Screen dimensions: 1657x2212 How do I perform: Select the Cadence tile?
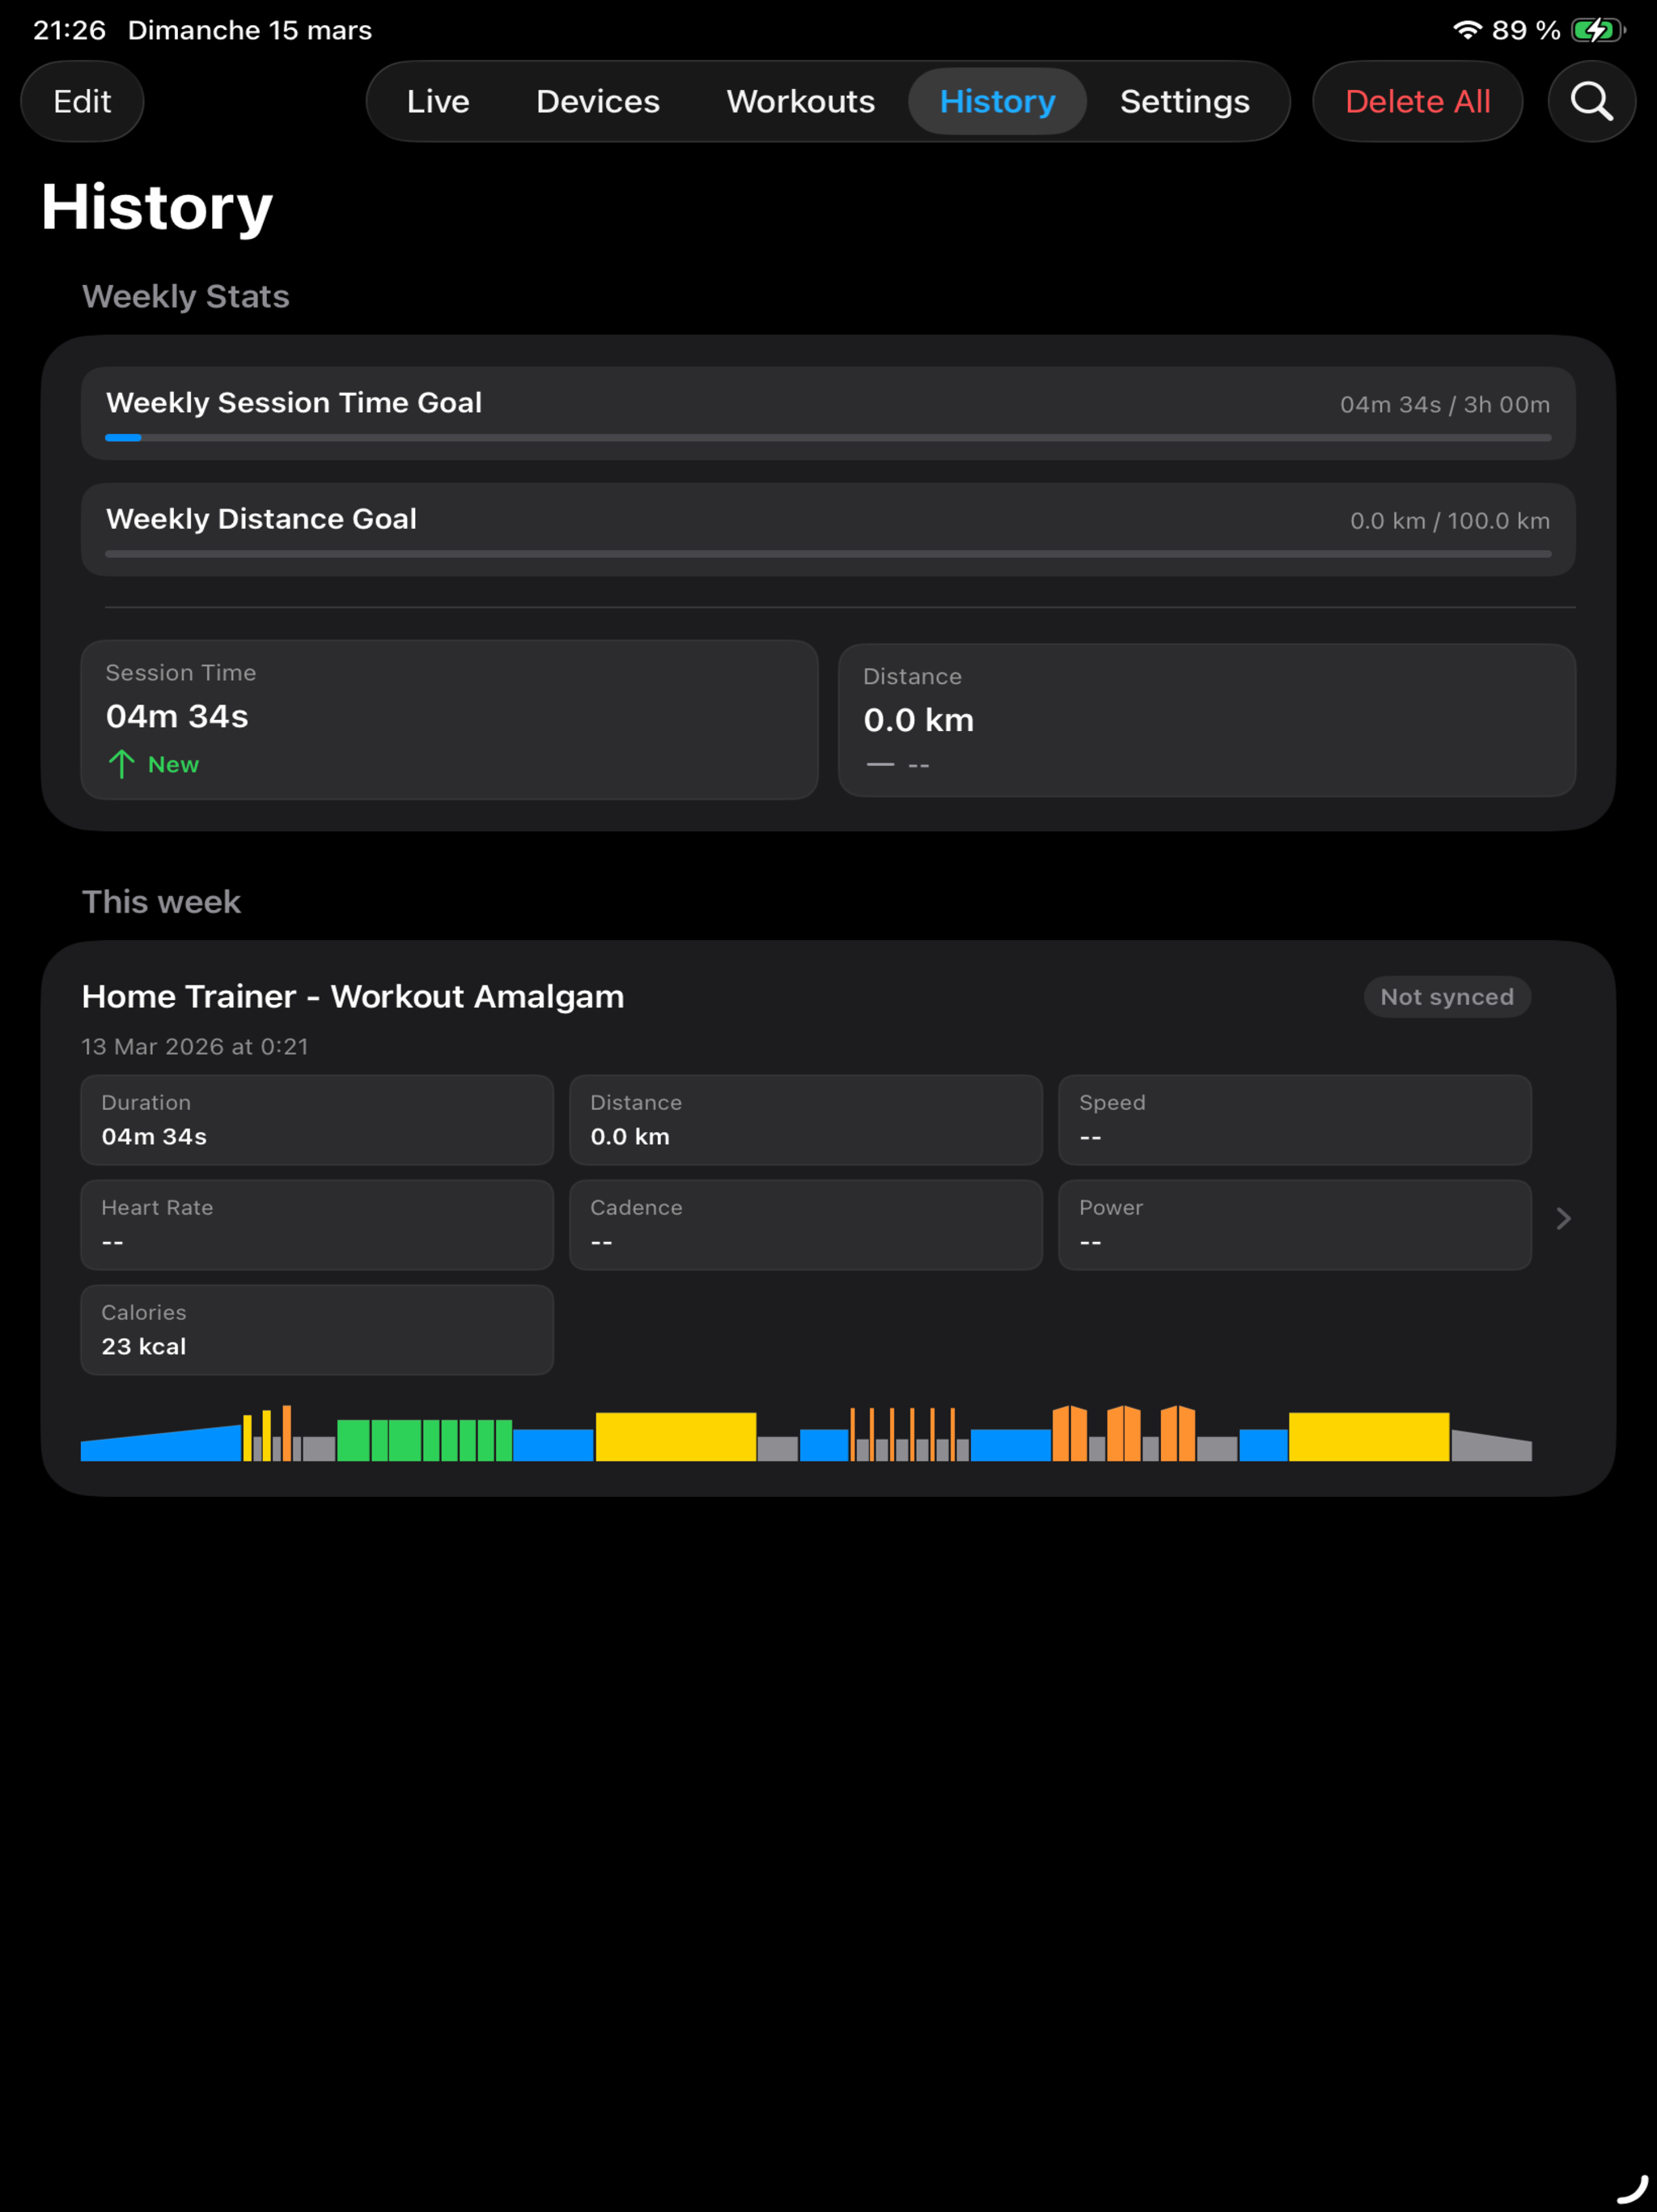pyautogui.click(x=806, y=1225)
